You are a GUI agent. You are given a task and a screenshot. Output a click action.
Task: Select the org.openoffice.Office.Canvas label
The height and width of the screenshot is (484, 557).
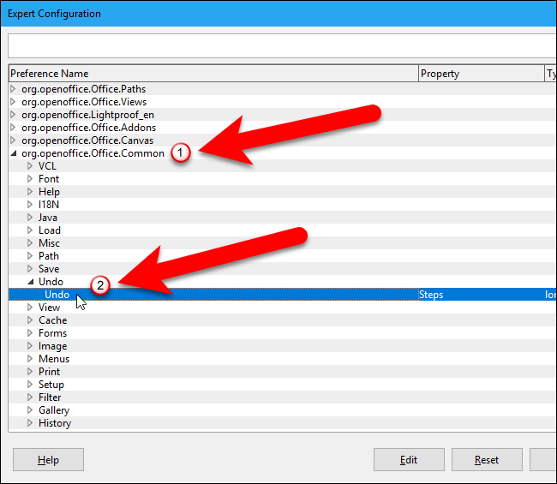pyautogui.click(x=87, y=140)
